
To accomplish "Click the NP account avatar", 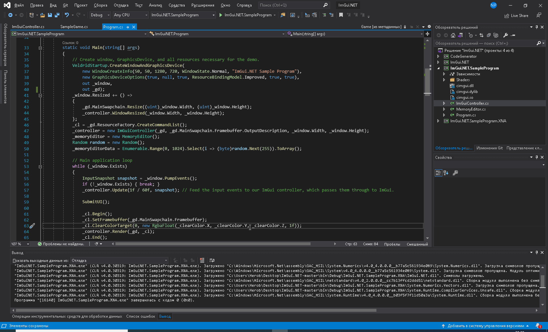I will point(494,5).
